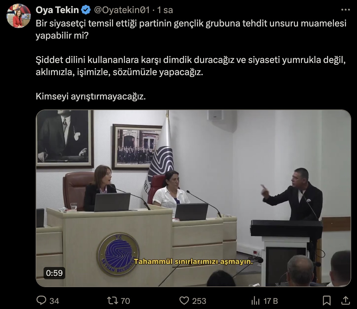Click the retweet arrows icon
The image size is (357, 309).
(x=112, y=300)
